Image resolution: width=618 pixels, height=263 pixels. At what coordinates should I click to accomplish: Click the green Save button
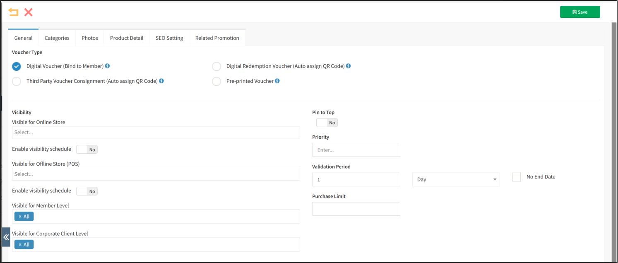tap(580, 12)
